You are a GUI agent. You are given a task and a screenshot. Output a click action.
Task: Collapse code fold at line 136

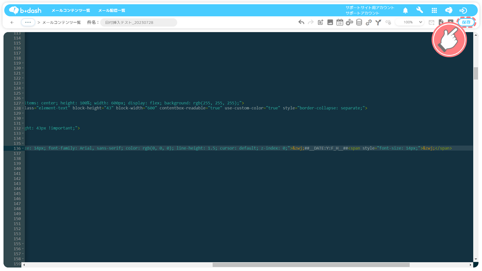point(23,148)
